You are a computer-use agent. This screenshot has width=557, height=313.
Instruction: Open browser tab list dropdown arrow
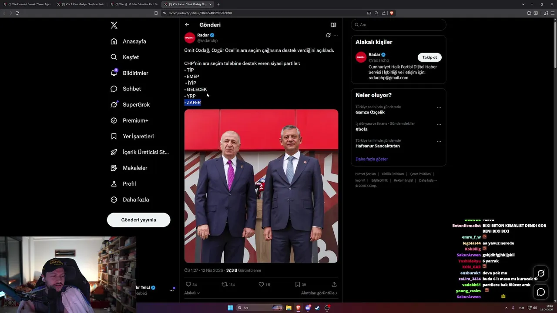(x=523, y=4)
